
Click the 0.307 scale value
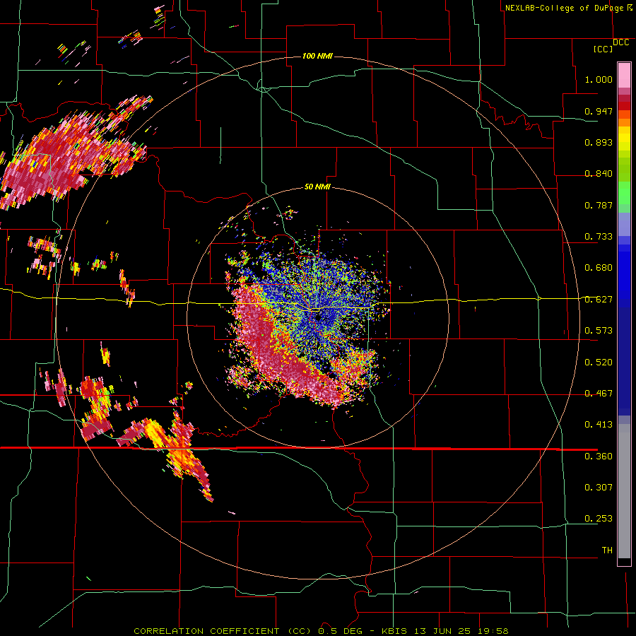coord(599,488)
